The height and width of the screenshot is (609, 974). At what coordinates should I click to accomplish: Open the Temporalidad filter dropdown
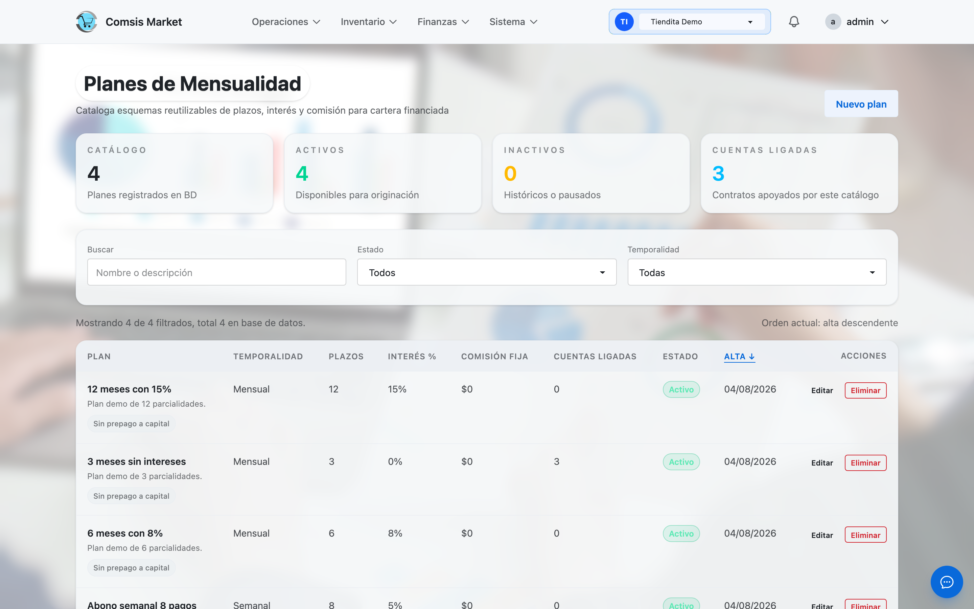tap(757, 272)
